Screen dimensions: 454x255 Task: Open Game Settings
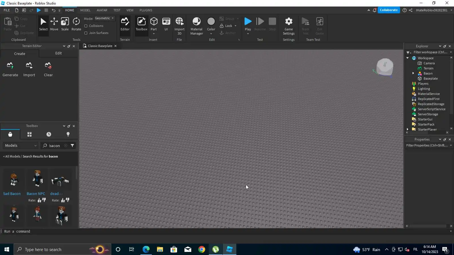click(x=289, y=26)
